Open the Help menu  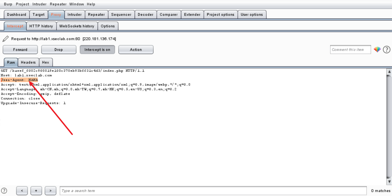(91, 4)
